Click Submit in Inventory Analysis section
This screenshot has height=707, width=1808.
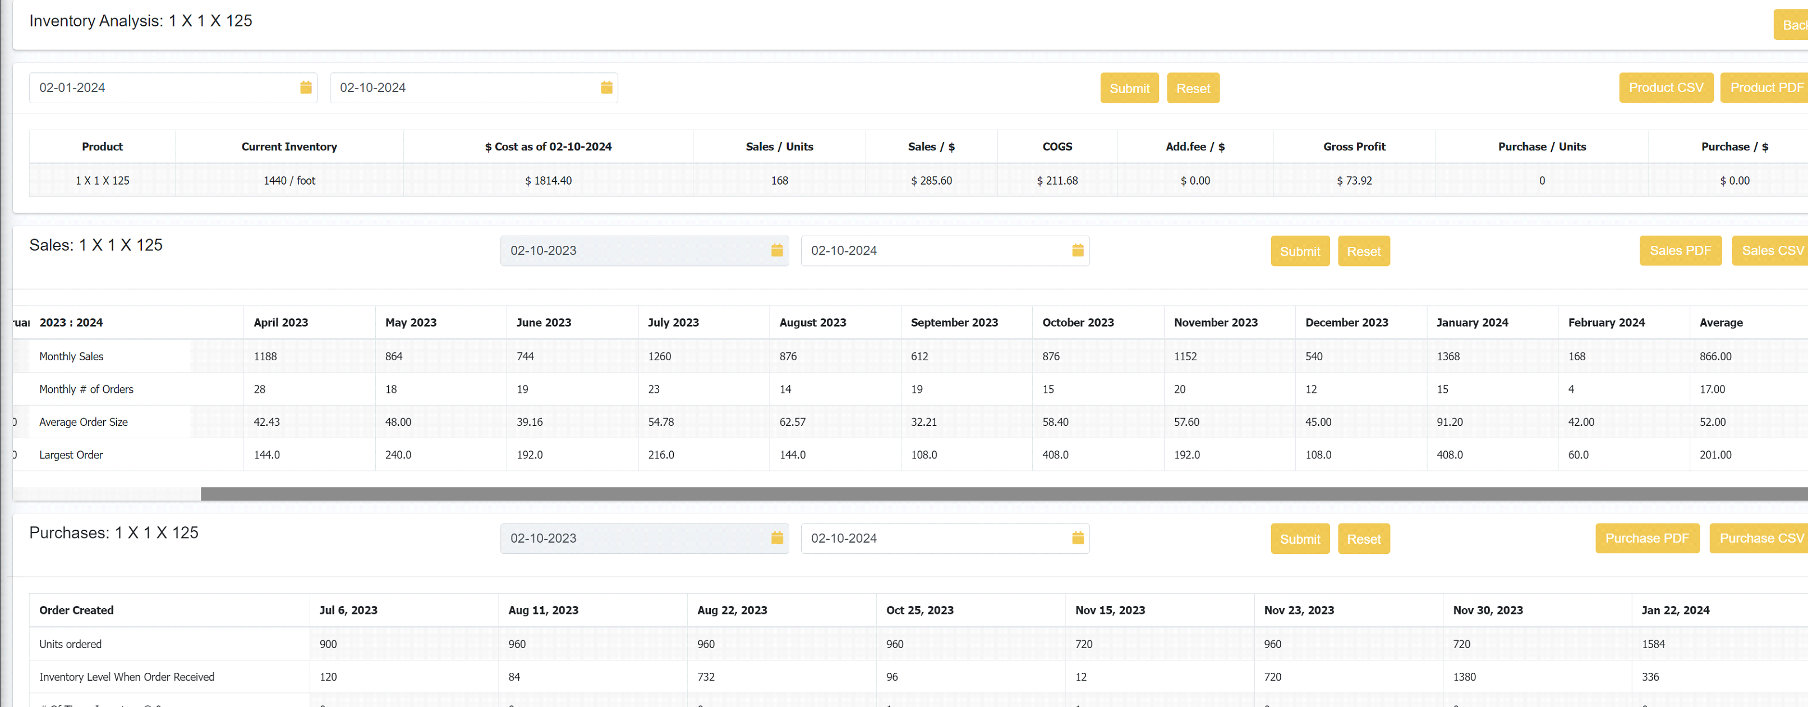coord(1129,88)
